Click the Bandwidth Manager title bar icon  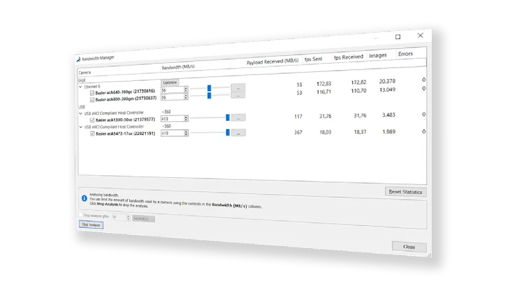[x=79, y=58]
